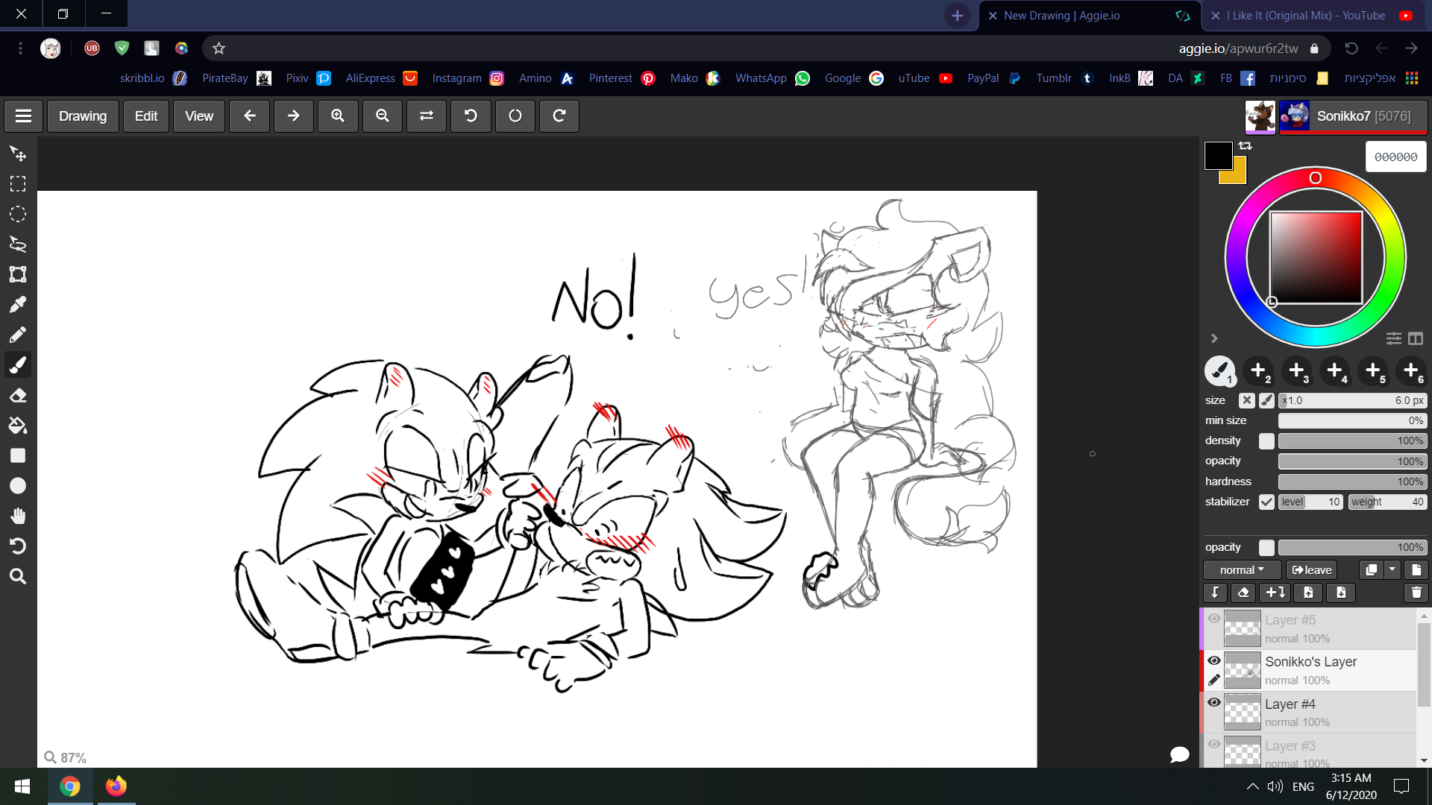Click the leave button
Screen dimensions: 1432x805
(x=1311, y=570)
